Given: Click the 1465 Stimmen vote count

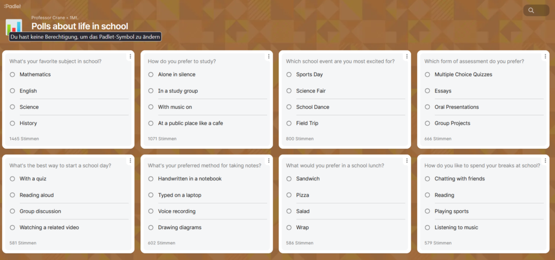Looking at the screenshot, I should [x=24, y=139].
